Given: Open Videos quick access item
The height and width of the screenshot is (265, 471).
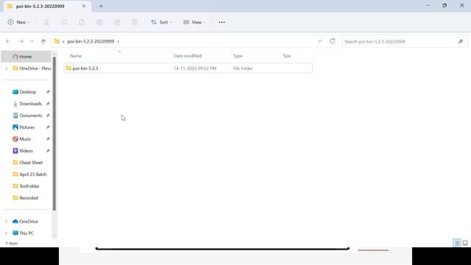Looking at the screenshot, I should pyautogui.click(x=23, y=151).
